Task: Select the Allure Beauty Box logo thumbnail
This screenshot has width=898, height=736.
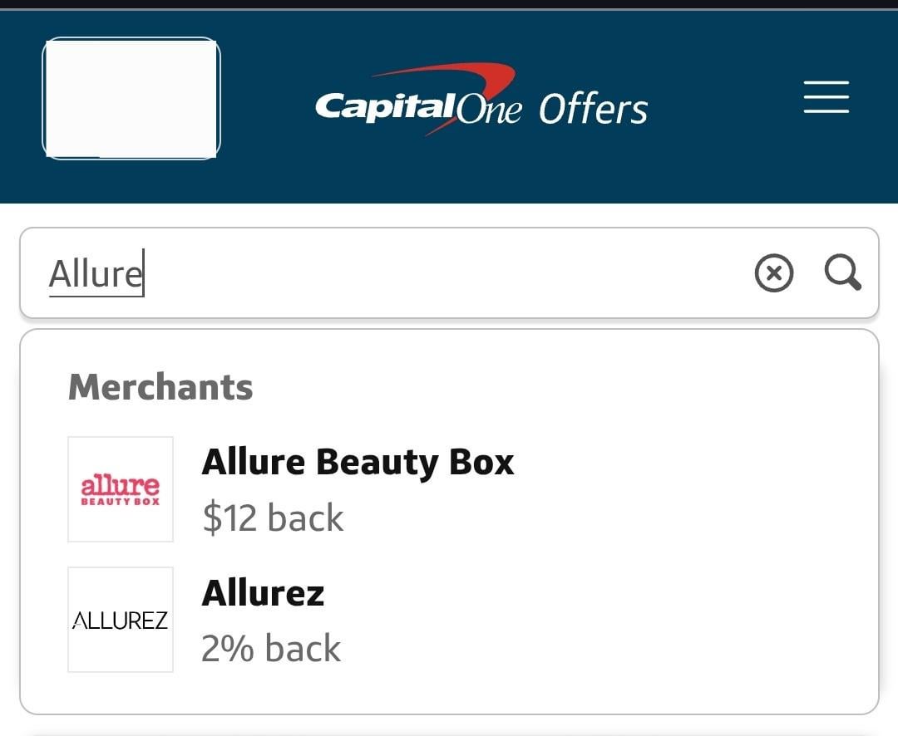Action: click(121, 489)
